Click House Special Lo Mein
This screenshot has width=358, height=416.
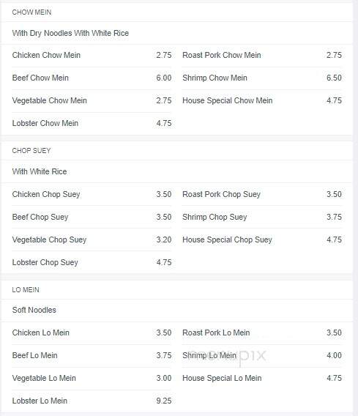pos(262,378)
